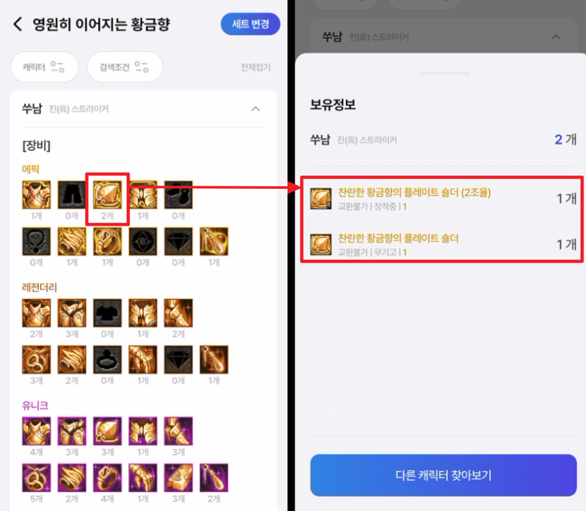Select the unique gauntlet icon (1개)
The image size is (586, 511).
click(142, 478)
